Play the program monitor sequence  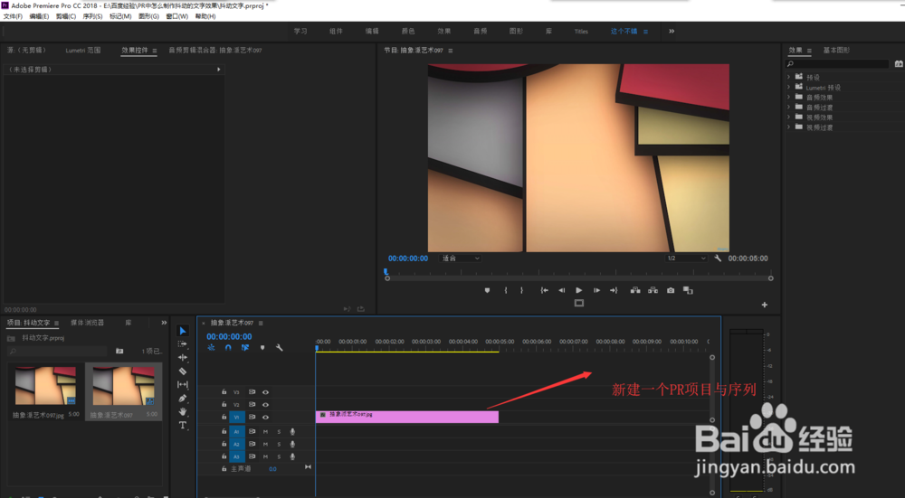(579, 290)
